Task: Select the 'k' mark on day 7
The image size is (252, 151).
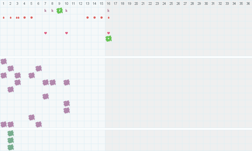Action: coord(45,10)
